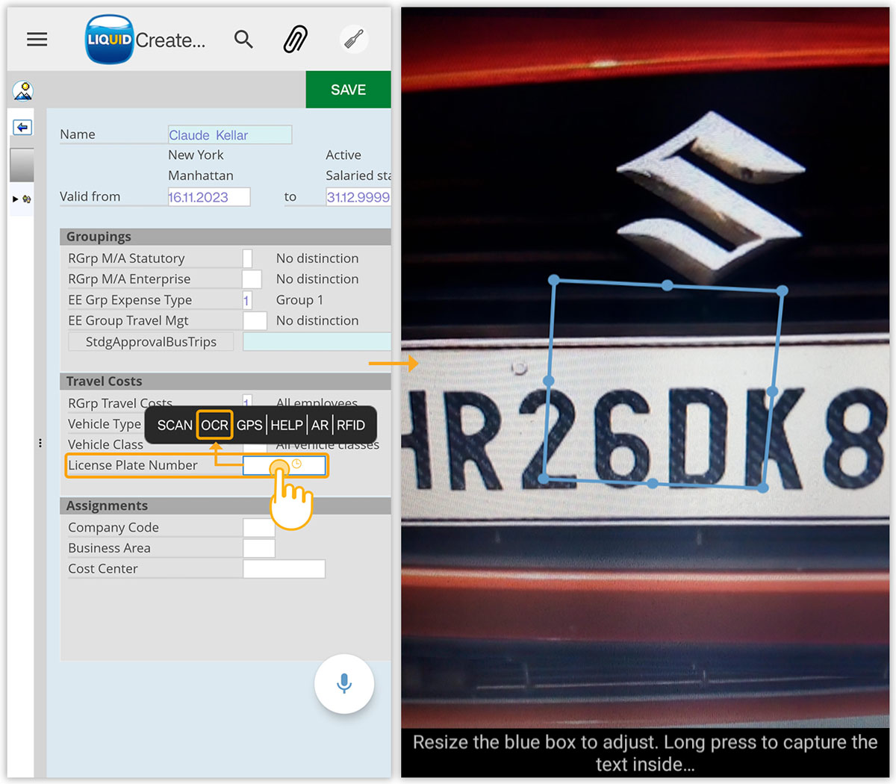Screen dimensions: 896x784
Task: Click the gray block in left sidebar
Action: tap(22, 165)
